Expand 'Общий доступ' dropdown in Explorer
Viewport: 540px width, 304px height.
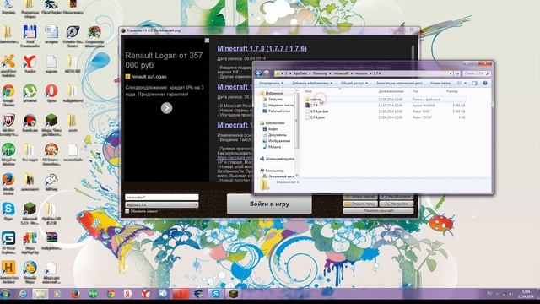354,83
